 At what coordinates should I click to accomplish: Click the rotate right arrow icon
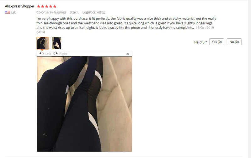point(56,53)
